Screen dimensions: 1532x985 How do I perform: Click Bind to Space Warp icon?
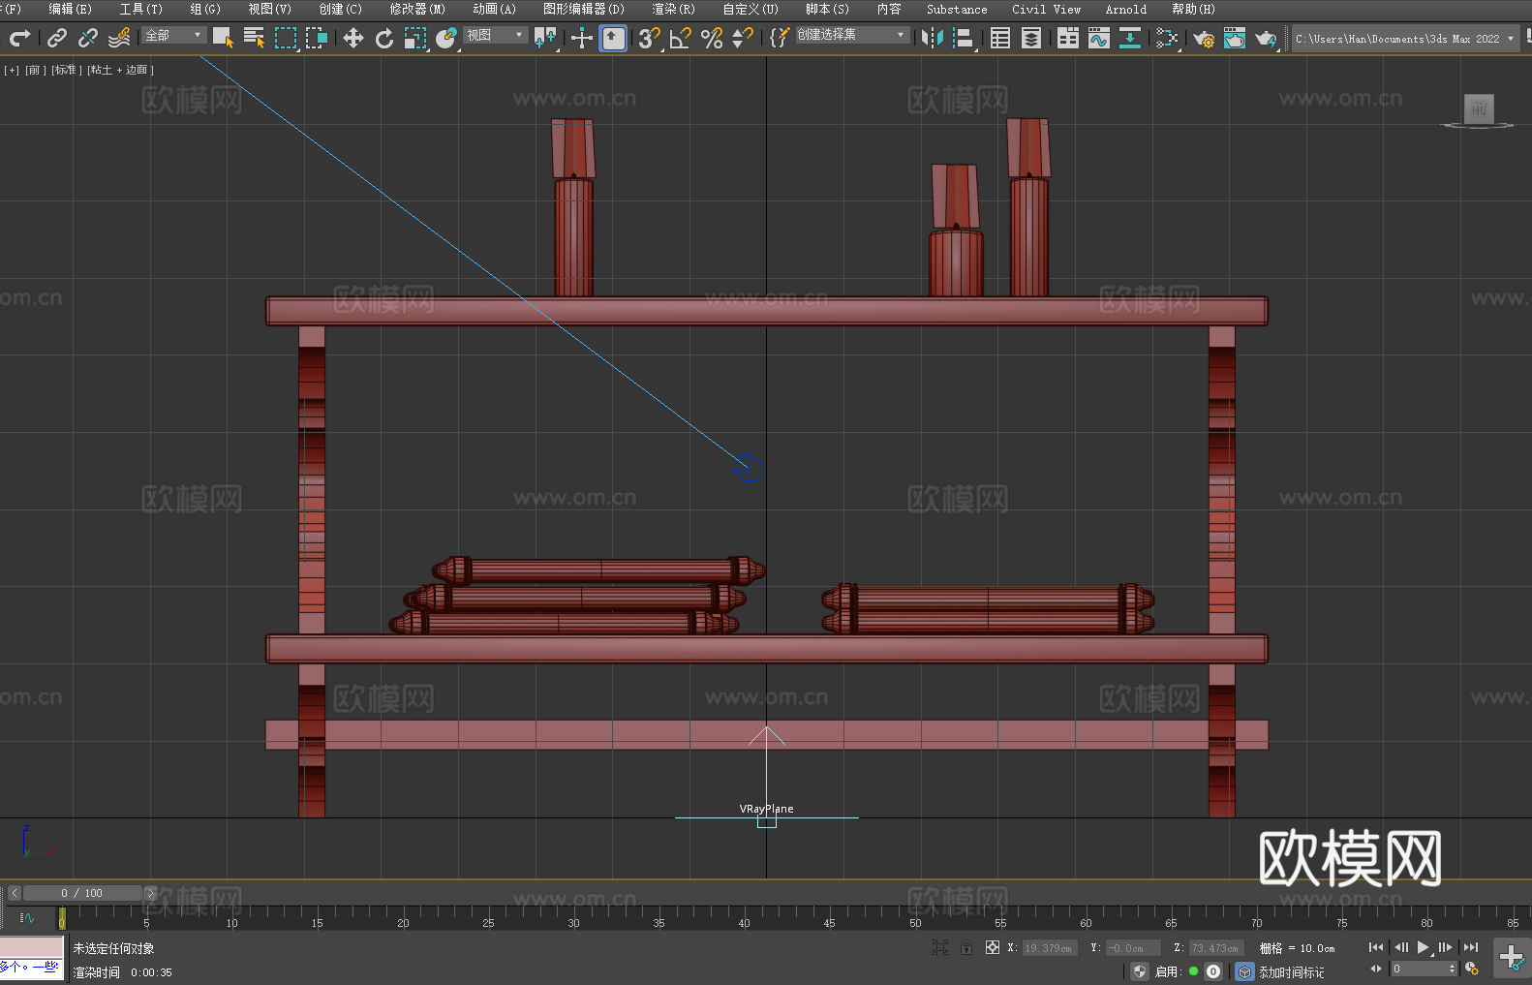click(x=119, y=38)
